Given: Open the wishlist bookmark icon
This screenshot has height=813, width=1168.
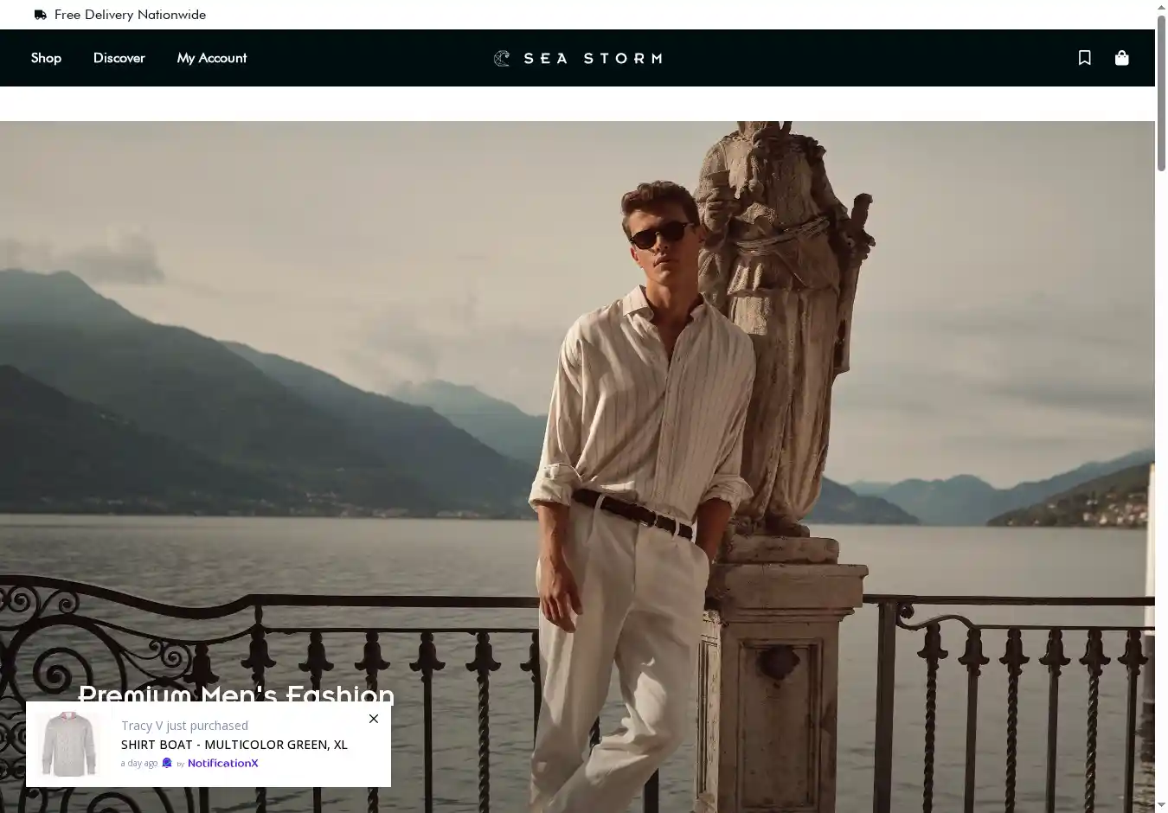Looking at the screenshot, I should click(x=1084, y=58).
